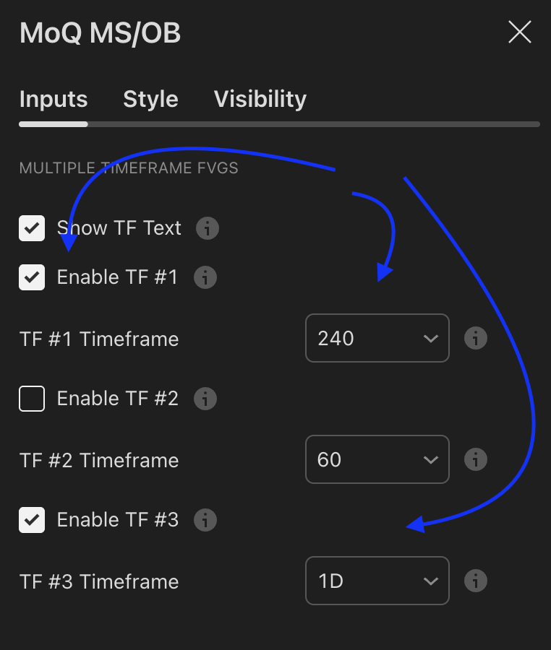This screenshot has width=551, height=650.
Task: Select the Inputs tab
Action: point(54,99)
